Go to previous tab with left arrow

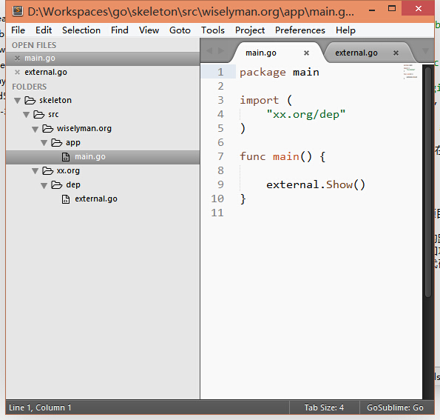click(x=209, y=51)
